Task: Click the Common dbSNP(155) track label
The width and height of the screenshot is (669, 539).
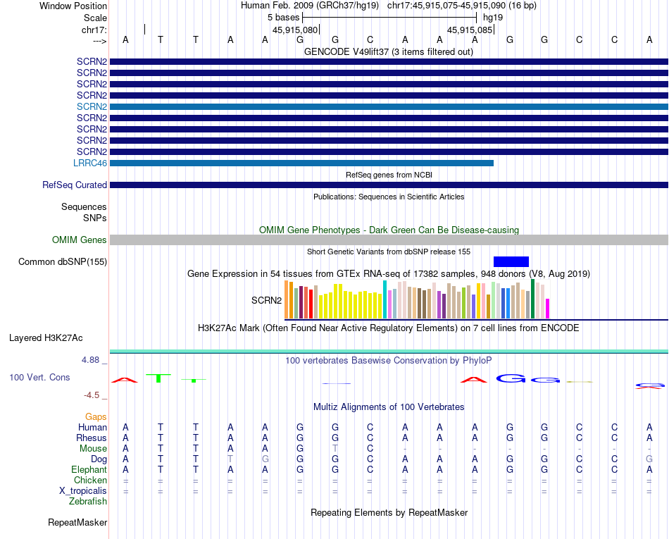Action: coord(63,261)
